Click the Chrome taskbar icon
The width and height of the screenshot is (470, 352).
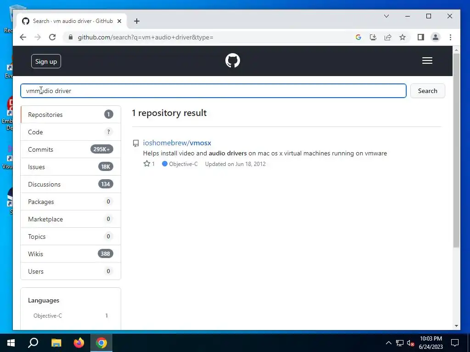[101, 343]
